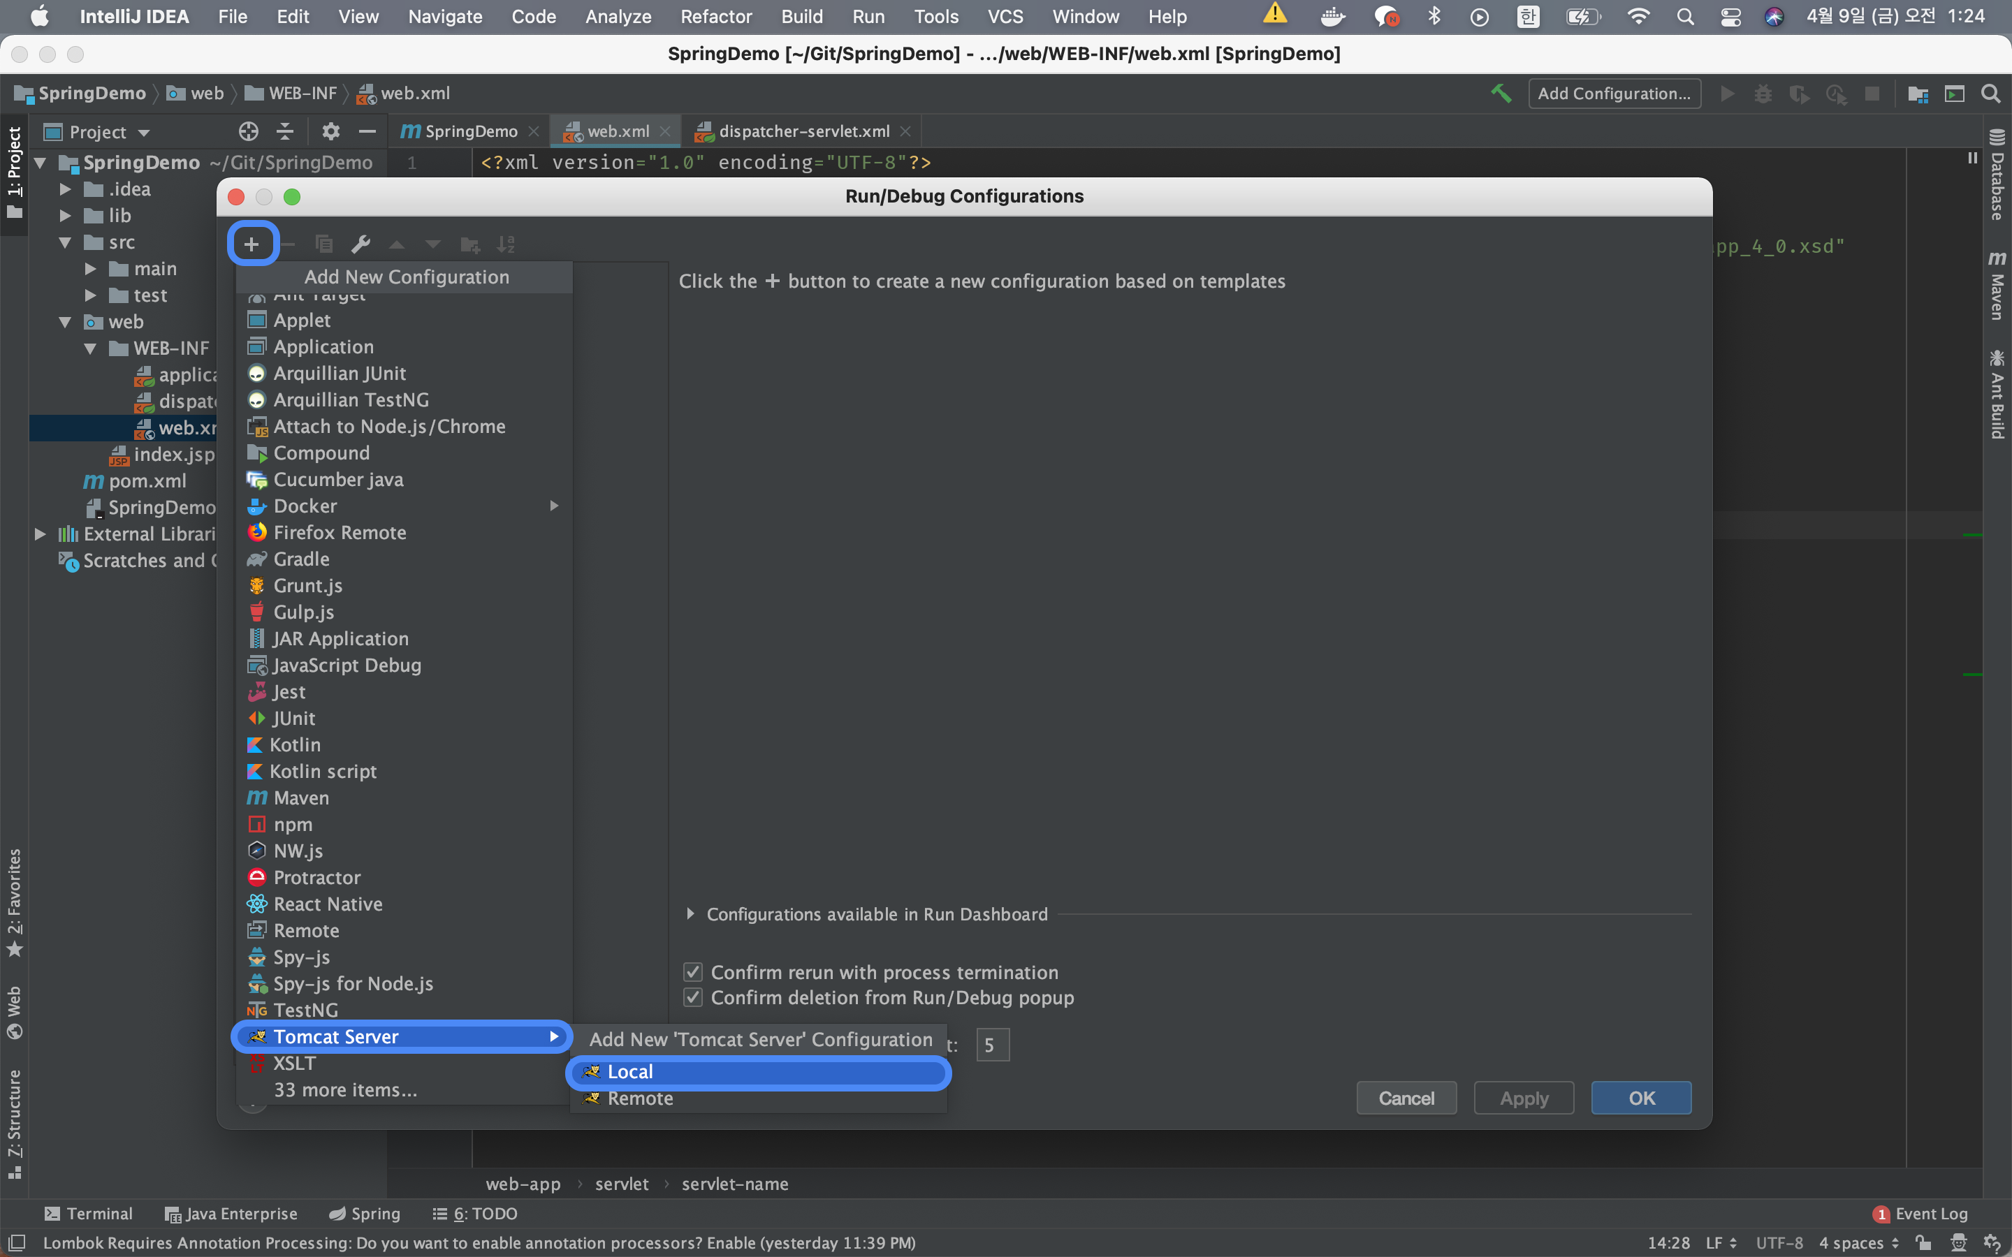Click the temporary configurations limit field

coord(992,1045)
